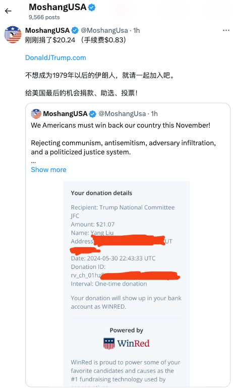Click the verified badge beside header MoshangUSA
The width and height of the screenshot is (233, 390).
coord(92,8)
